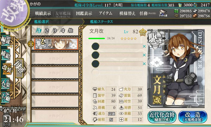This screenshot has height=127, width=211.
Task: Select the 文月改 ship banner in slot 1
Action: [x=56, y=44]
